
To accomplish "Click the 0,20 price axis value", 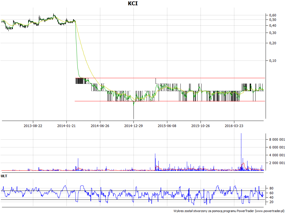I will point(273,43).
